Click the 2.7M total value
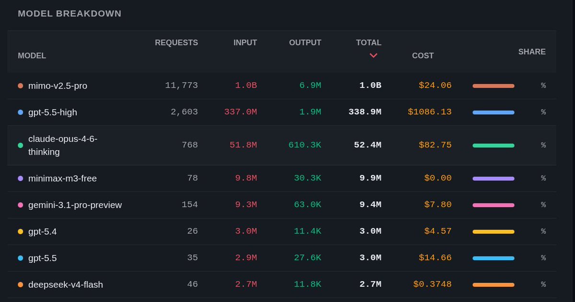This screenshot has height=302, width=575. coord(370,284)
